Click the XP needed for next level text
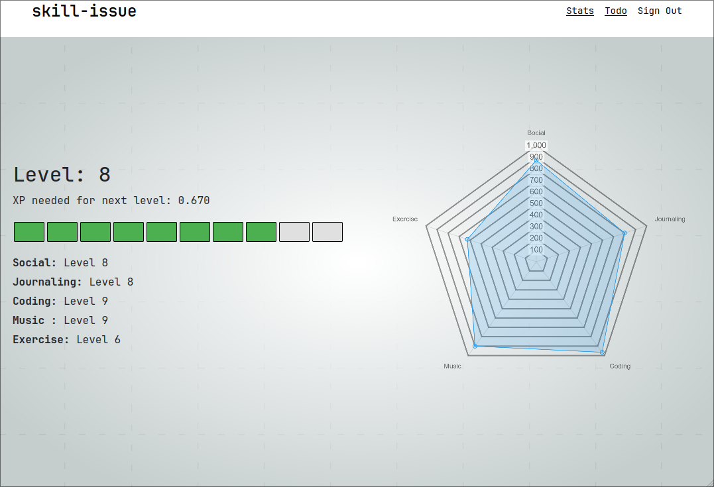 (x=111, y=200)
